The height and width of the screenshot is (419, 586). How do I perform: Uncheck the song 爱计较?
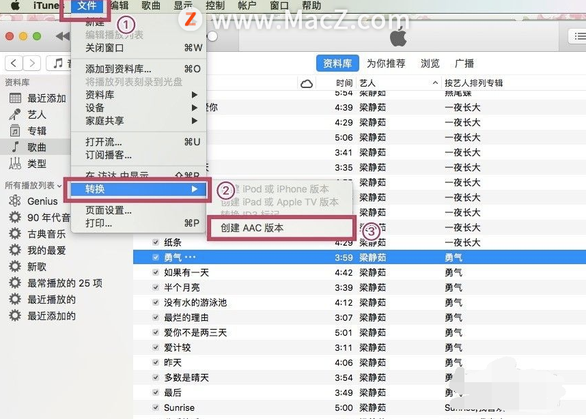coord(156,347)
